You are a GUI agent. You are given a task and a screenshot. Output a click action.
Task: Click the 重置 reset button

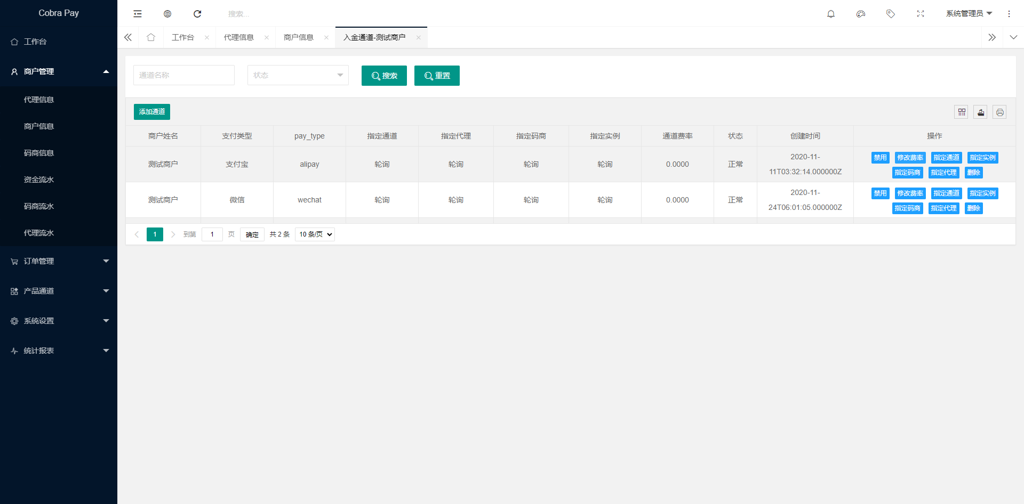pos(437,76)
